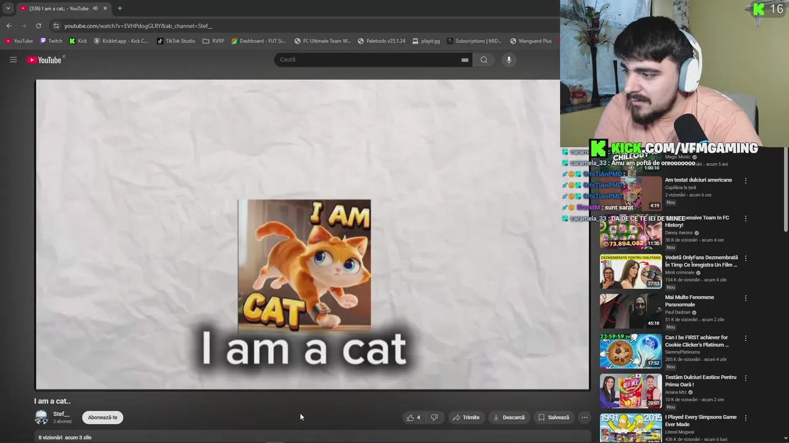This screenshot has height=443, width=789.
Task: Open the TikTok Studio bookmark
Action: (x=176, y=41)
